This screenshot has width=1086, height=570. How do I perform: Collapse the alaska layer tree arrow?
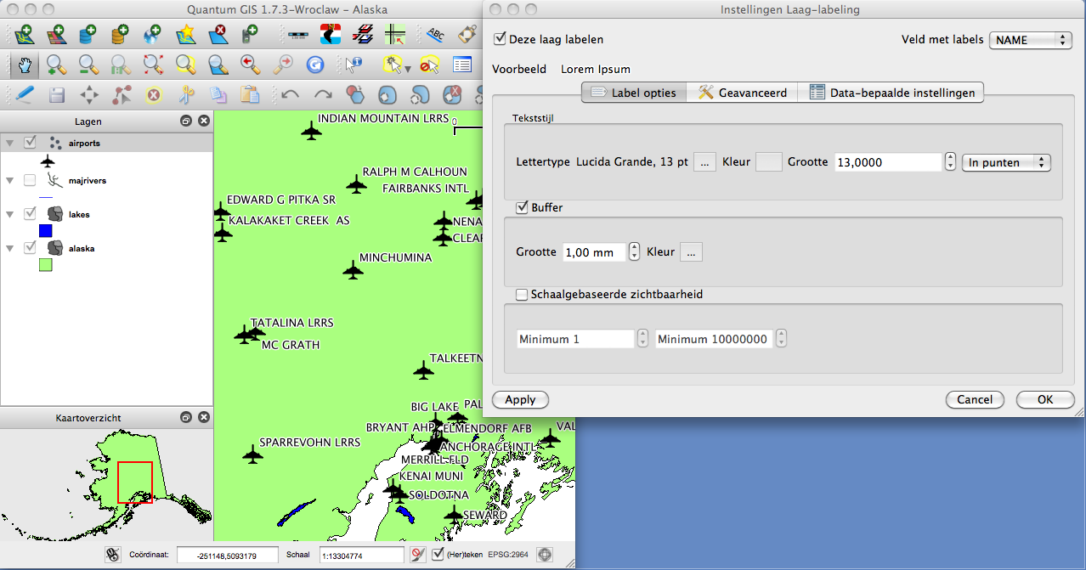[x=10, y=248]
